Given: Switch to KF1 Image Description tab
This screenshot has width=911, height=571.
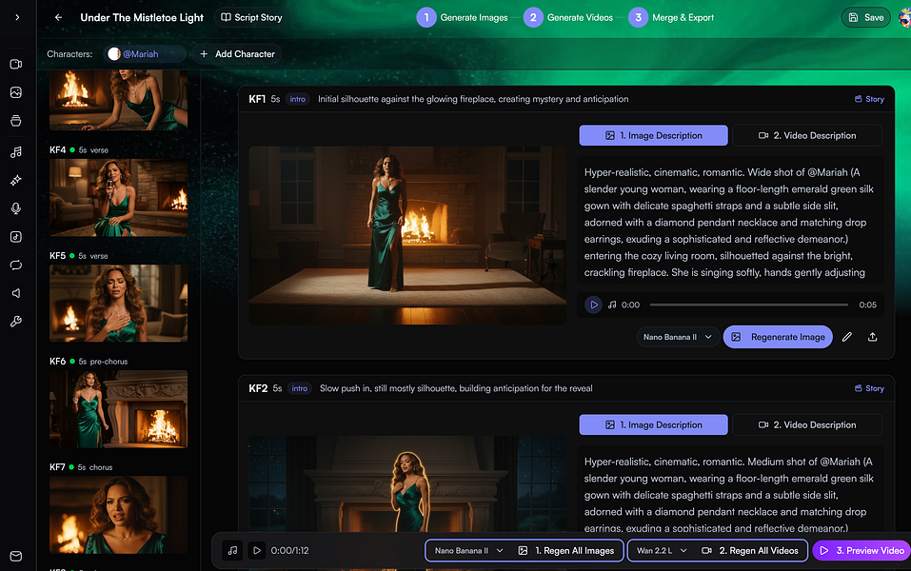Looking at the screenshot, I should 653,135.
